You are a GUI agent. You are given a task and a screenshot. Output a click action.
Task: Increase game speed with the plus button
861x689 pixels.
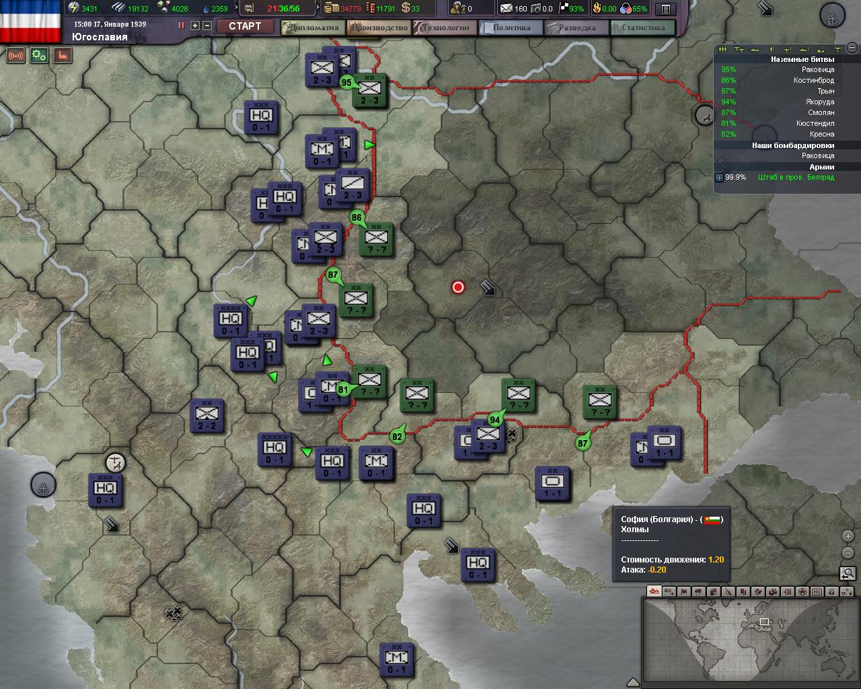coord(195,26)
